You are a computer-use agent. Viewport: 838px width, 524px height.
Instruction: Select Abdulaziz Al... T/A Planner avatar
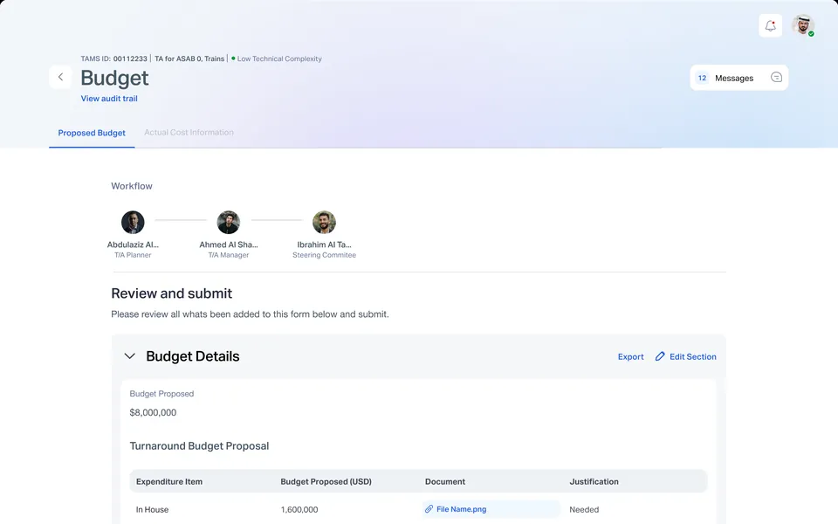pos(133,223)
